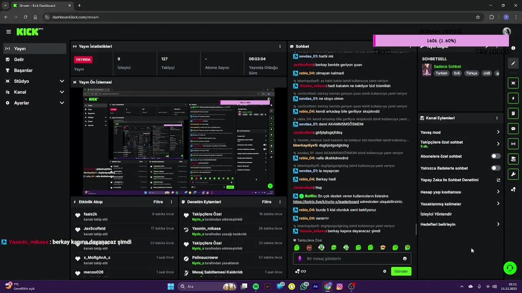
Task: Open the hamburger menu beside Kick logo
Action: [9, 32]
